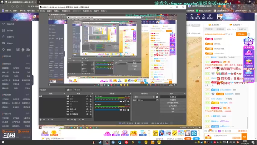
Task: Open 滤镜 filters button above Sources dock
Action: (77, 90)
